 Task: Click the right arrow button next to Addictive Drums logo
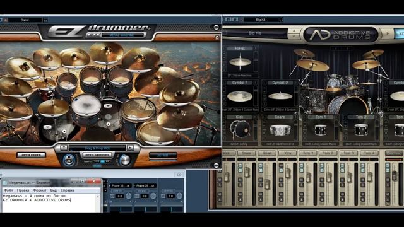pos(387,33)
